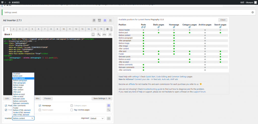Viewport: 258px width, 124px height.
Task: Open the ads.txt editor icon
Action: point(100,20)
